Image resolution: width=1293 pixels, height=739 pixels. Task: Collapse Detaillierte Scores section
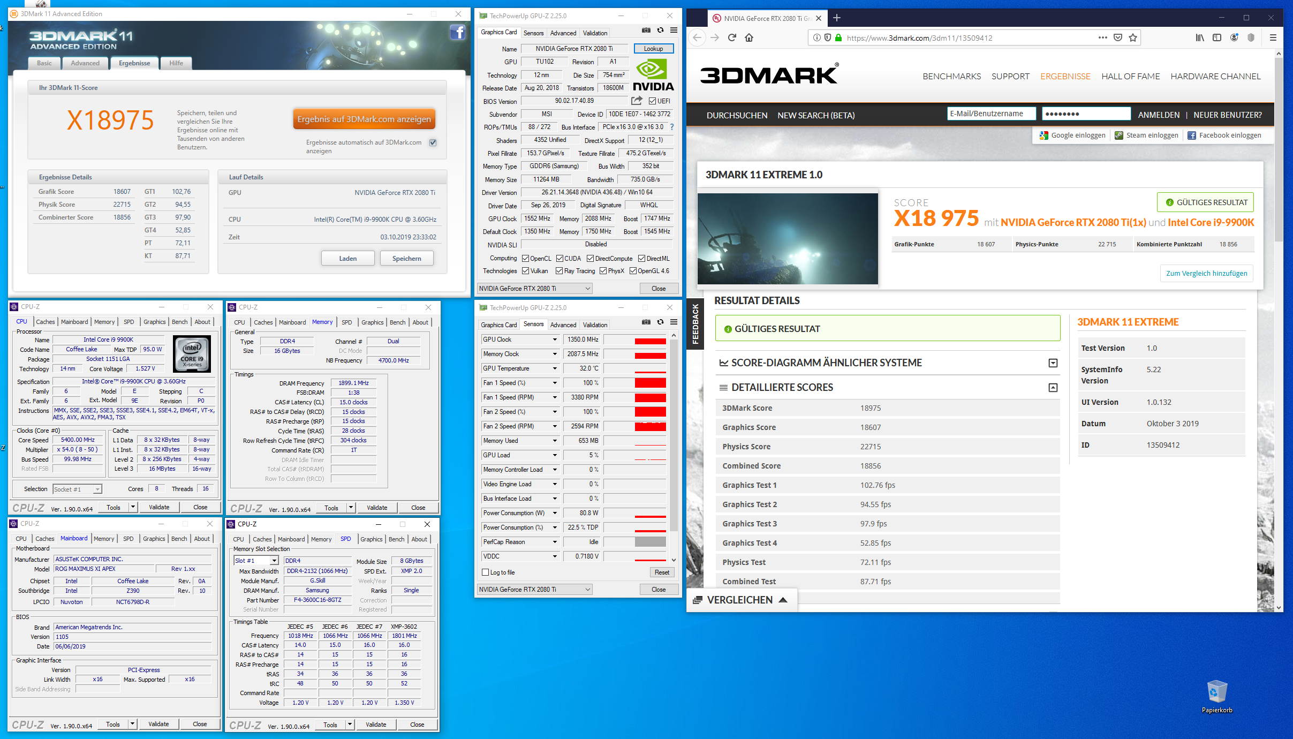pos(1053,388)
